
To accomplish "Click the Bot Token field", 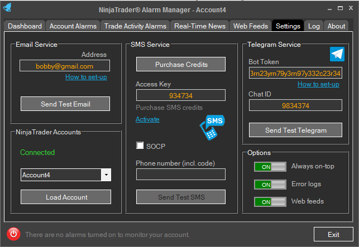I will click(295, 73).
